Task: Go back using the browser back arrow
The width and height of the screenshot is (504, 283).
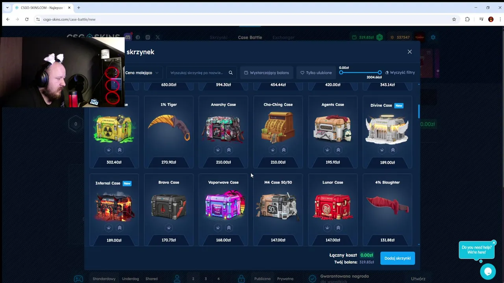Action: click(8, 19)
